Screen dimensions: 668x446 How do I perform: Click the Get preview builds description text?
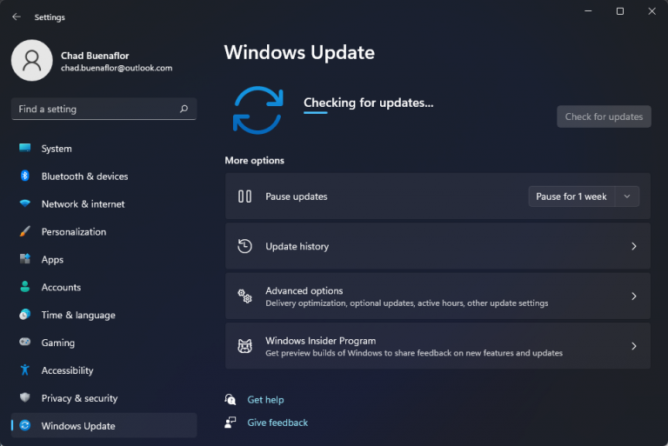tap(414, 353)
